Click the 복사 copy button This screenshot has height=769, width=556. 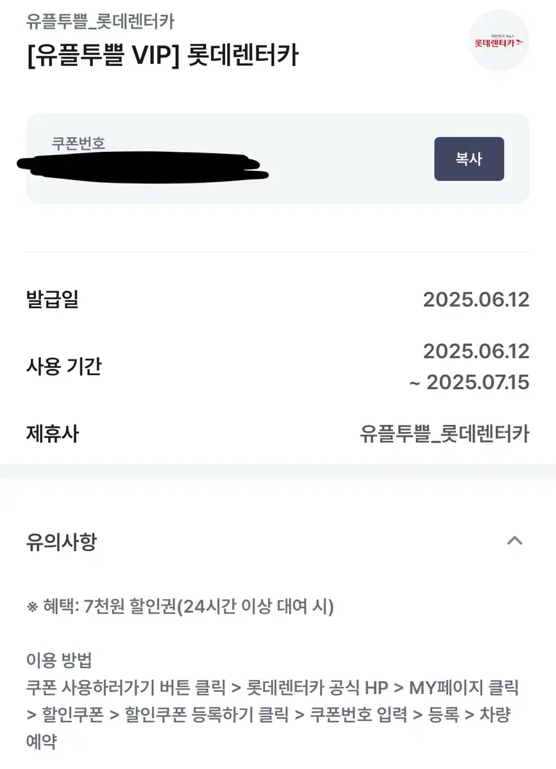coord(469,159)
